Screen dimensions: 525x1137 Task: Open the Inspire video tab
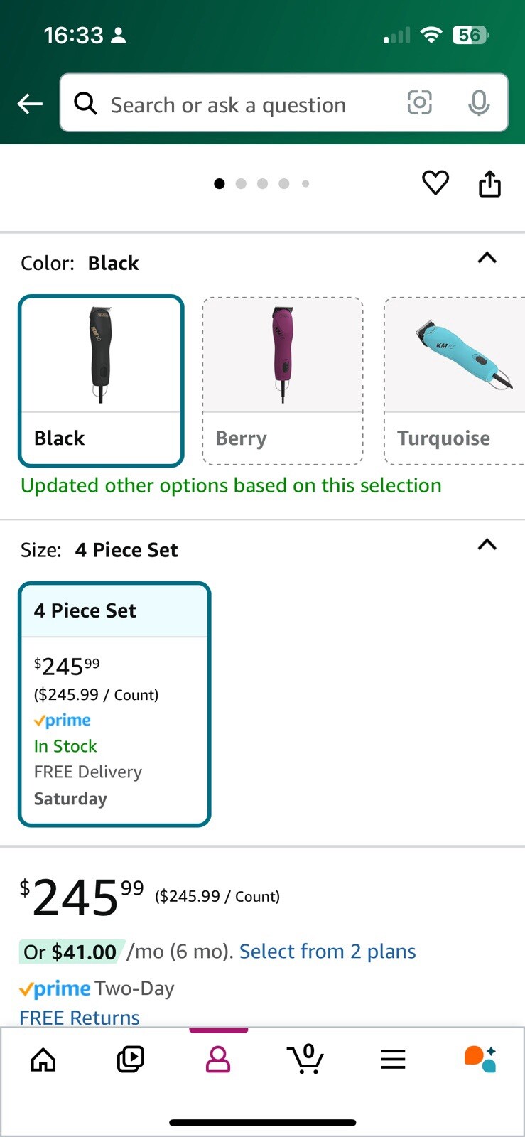click(x=130, y=1060)
